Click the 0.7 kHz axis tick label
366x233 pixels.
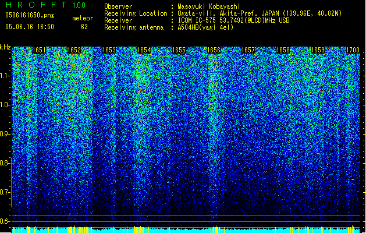click(x=5, y=192)
